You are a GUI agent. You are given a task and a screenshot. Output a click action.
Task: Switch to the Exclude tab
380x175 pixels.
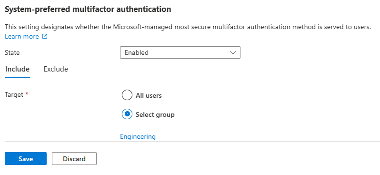coord(56,69)
